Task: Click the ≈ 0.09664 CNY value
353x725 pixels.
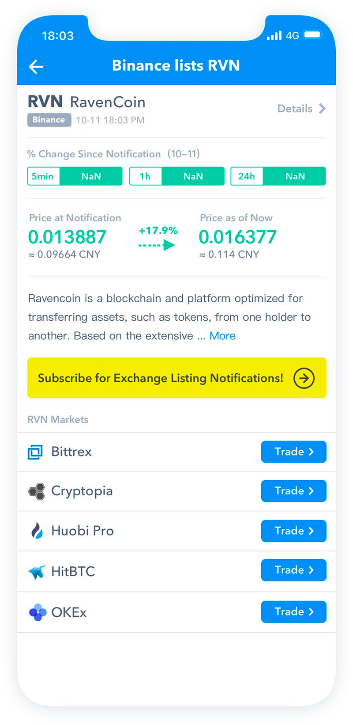Action: click(x=64, y=254)
